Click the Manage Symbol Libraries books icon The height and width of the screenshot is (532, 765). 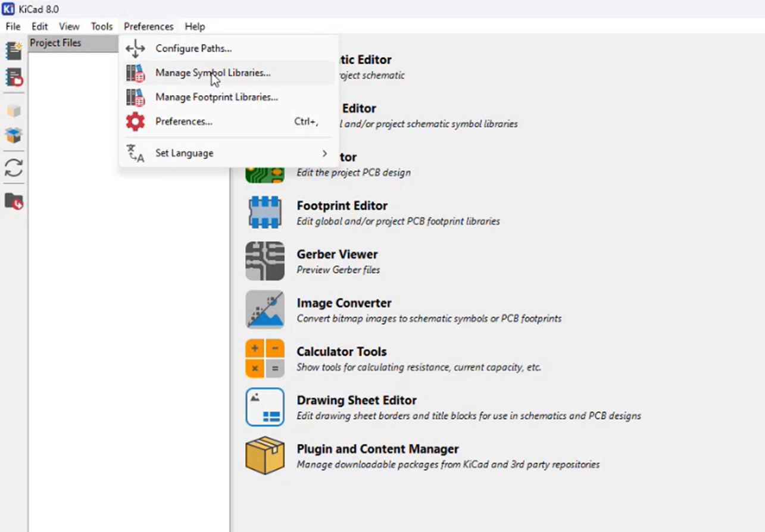pyautogui.click(x=135, y=73)
